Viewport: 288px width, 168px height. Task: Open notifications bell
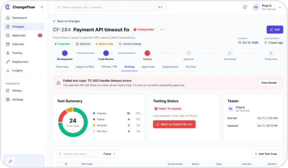click(x=245, y=7)
